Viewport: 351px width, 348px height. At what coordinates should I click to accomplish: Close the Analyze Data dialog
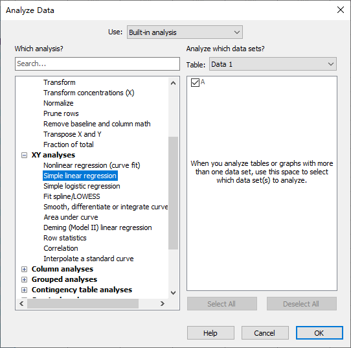click(341, 10)
